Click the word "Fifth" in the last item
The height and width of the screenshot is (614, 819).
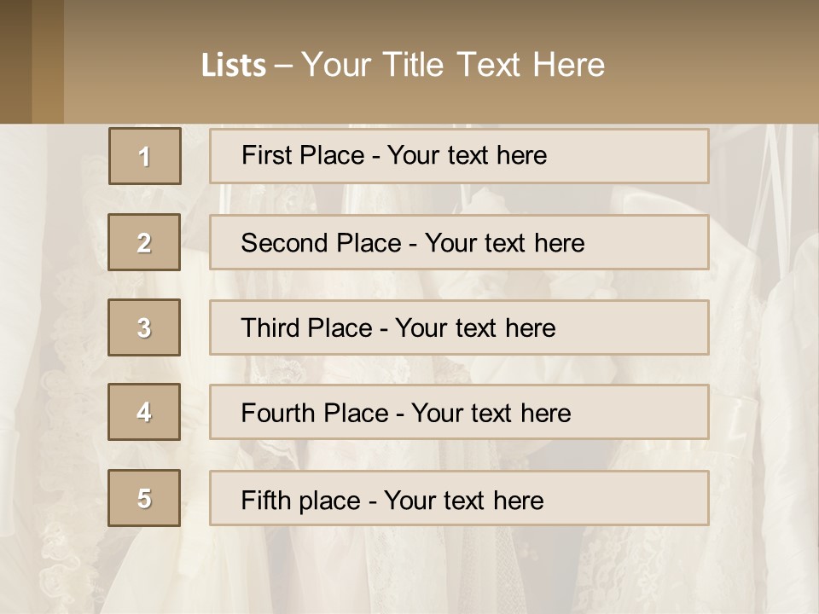pos(266,500)
